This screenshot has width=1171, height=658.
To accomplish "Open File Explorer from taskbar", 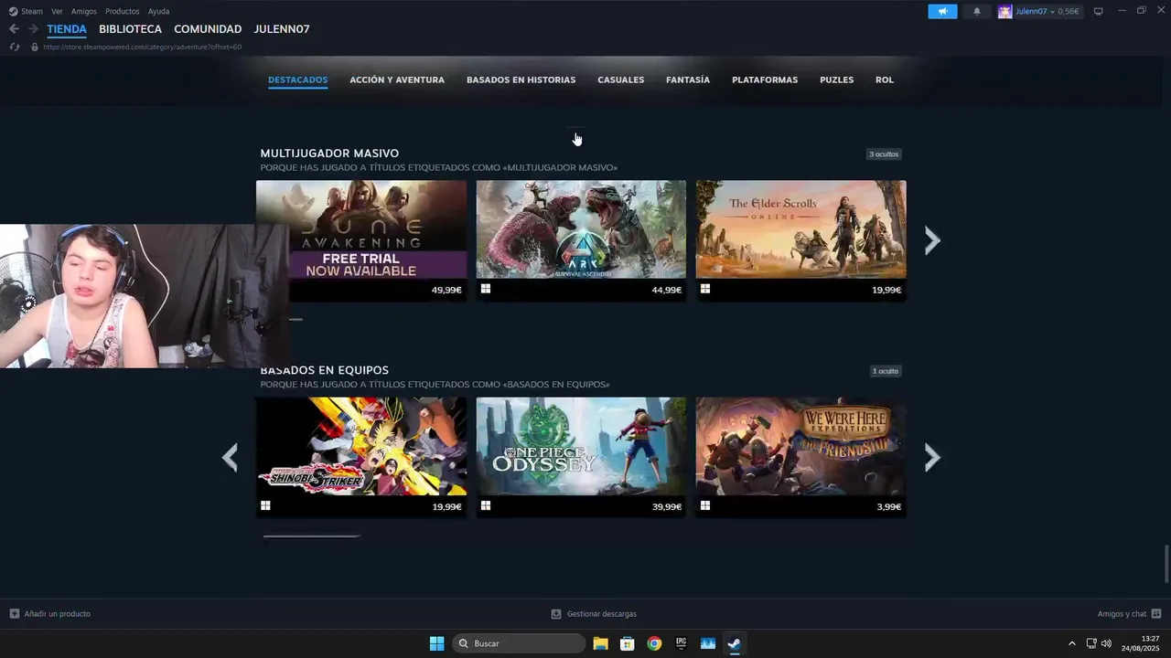I will (x=600, y=643).
